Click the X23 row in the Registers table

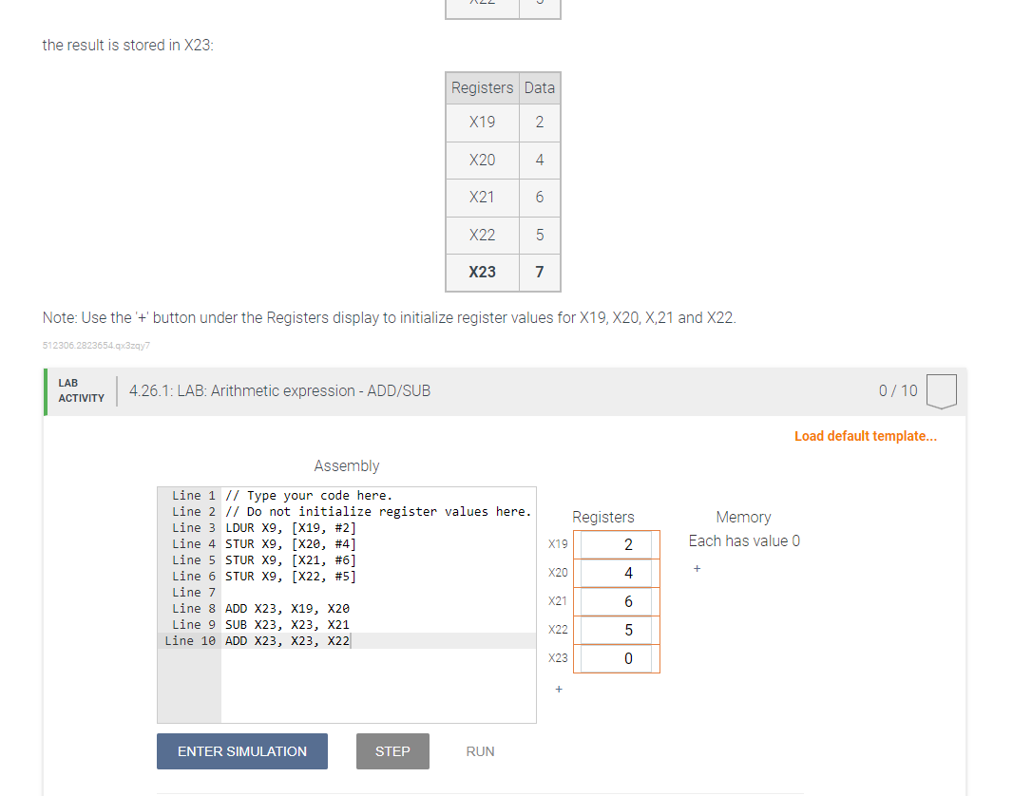click(502, 273)
